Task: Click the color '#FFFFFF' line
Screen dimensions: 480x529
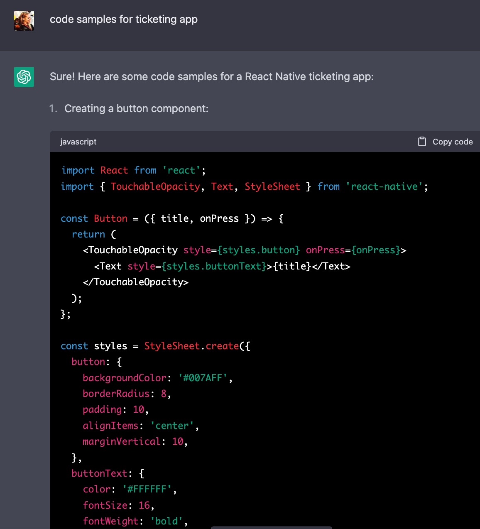Action: [x=130, y=489]
